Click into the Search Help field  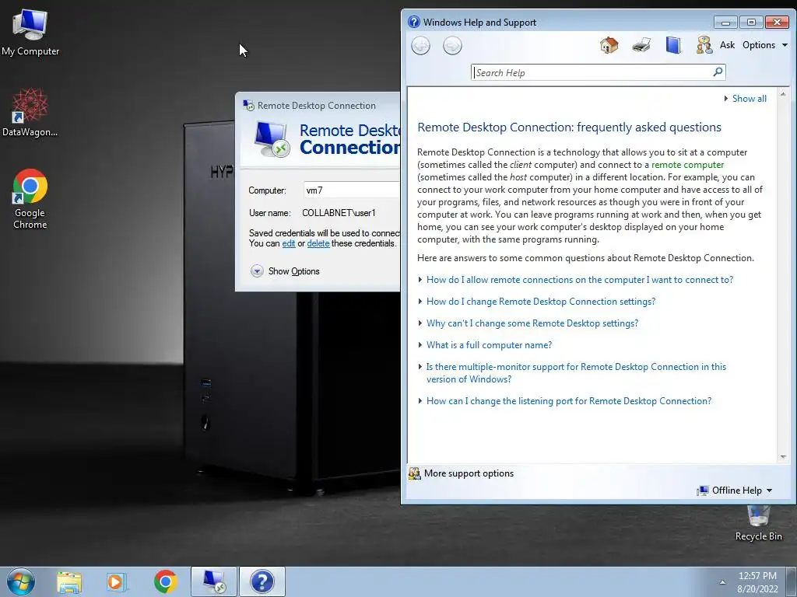592,72
